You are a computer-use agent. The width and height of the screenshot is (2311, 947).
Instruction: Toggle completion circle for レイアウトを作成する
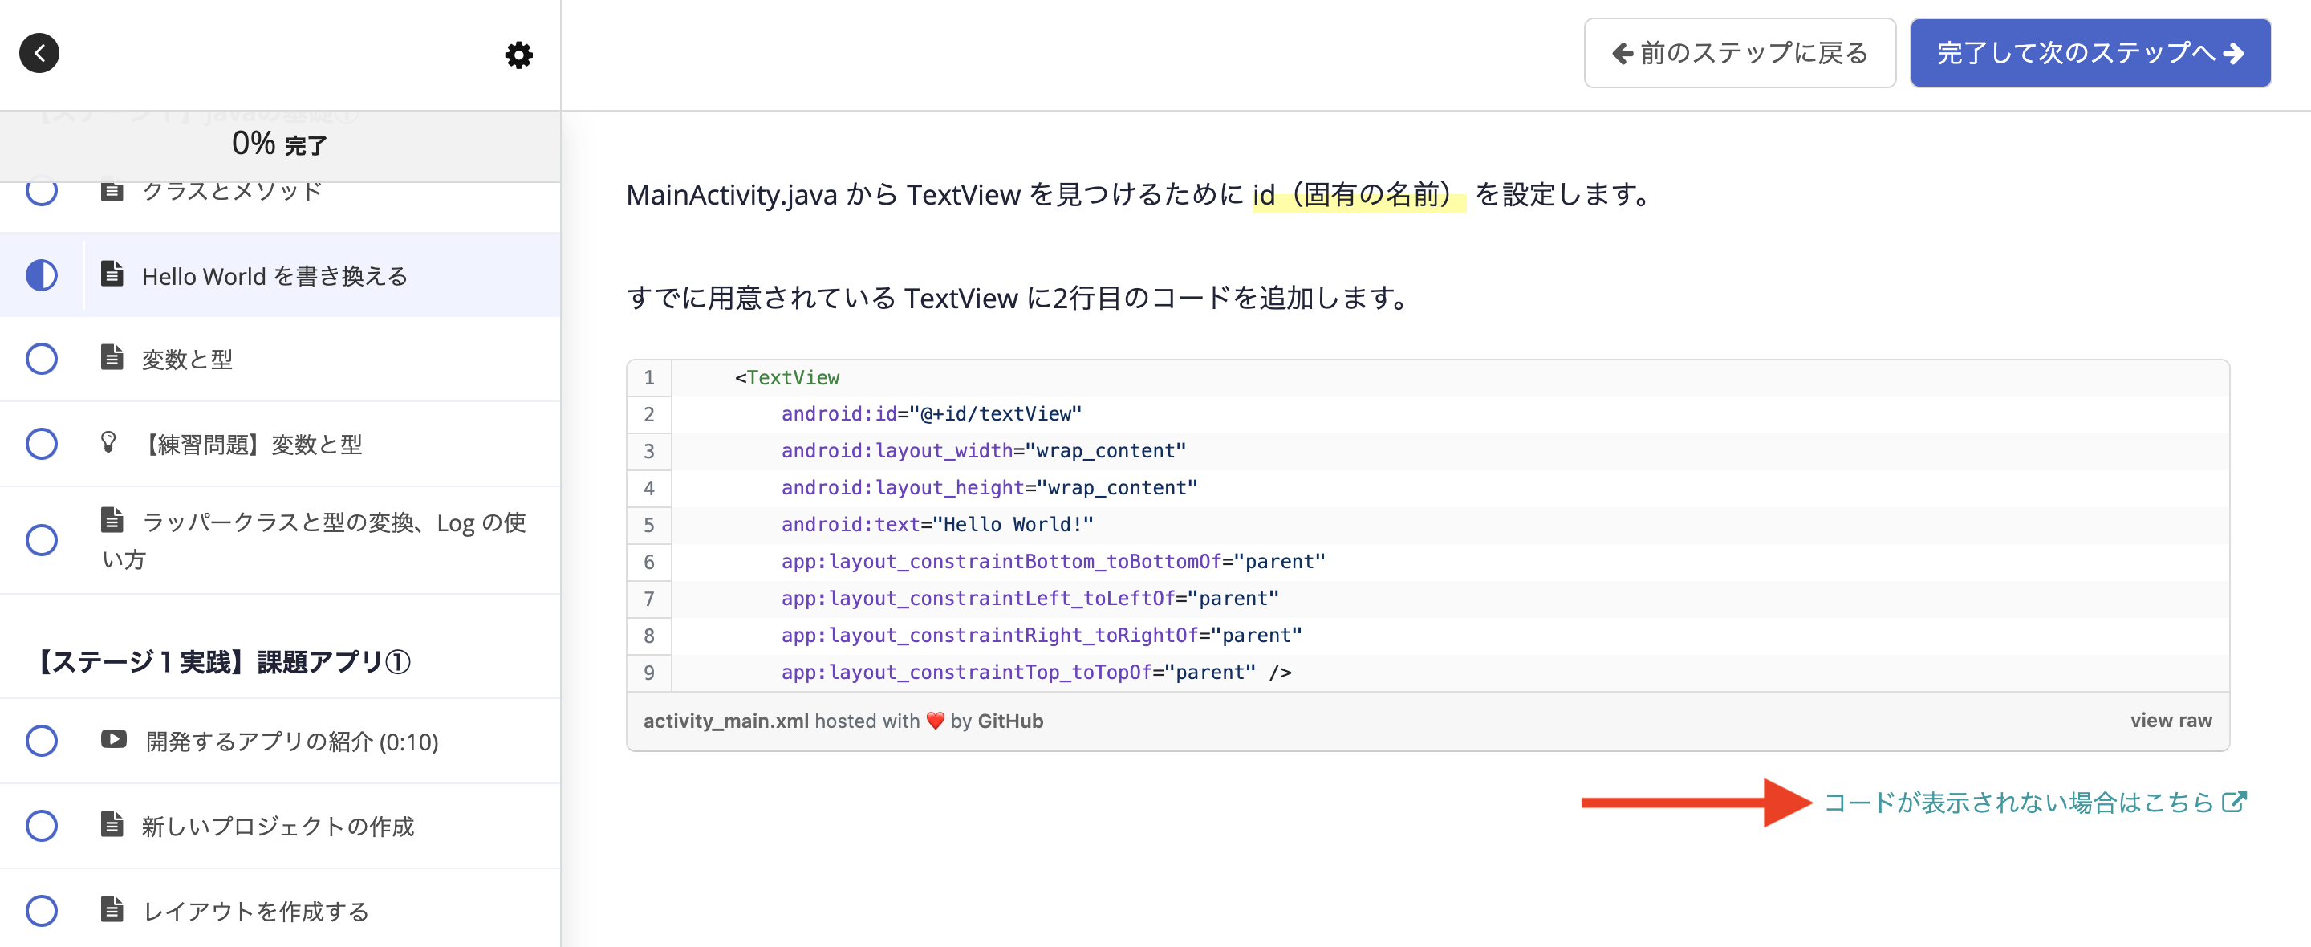point(41,911)
